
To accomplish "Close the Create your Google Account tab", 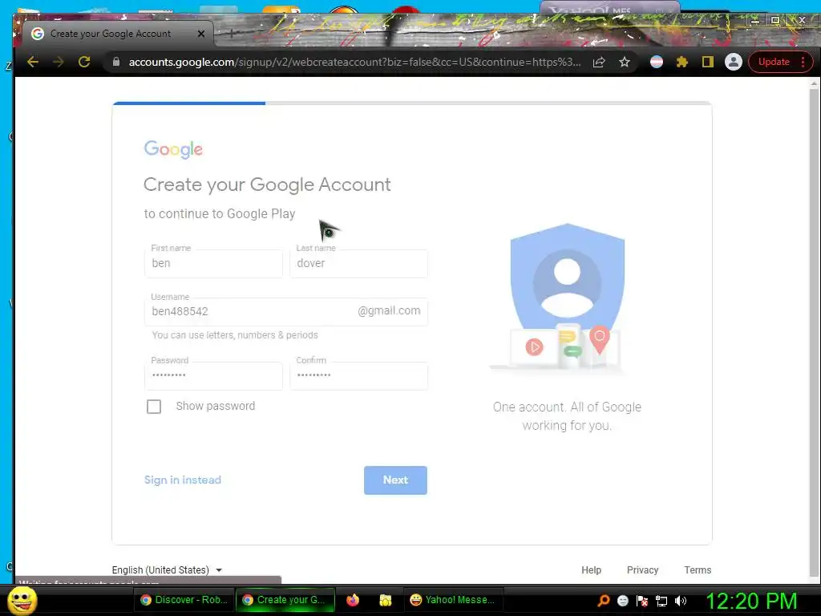I will (201, 34).
